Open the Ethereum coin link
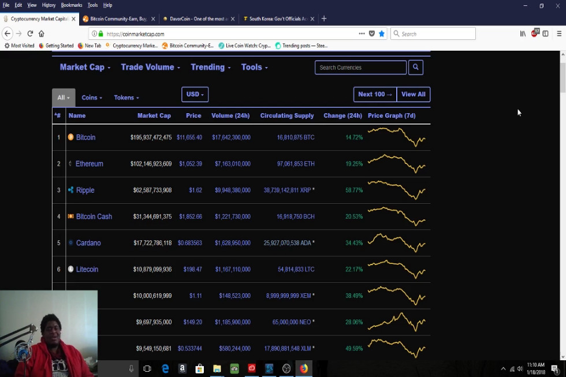 point(89,163)
